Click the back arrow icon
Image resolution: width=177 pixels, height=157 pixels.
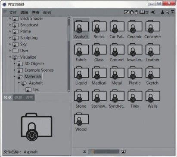[x=152, y=12]
